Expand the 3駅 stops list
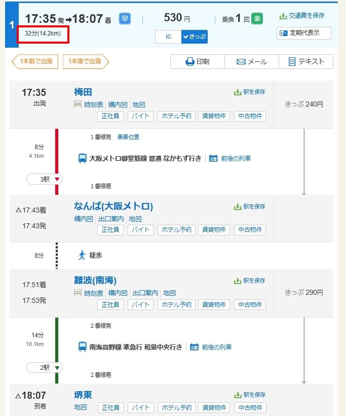346x416 pixels. point(45,179)
